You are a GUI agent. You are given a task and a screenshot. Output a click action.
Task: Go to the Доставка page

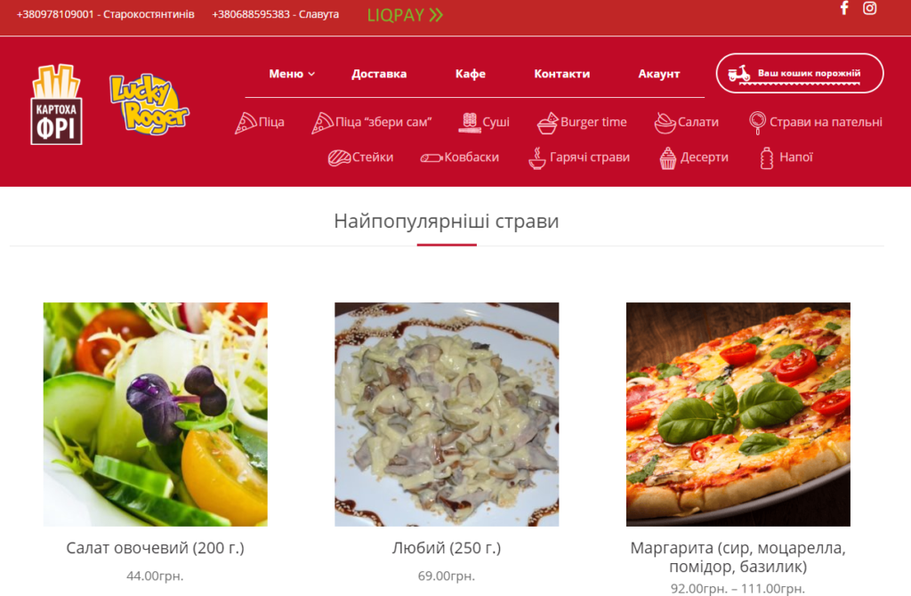pos(379,74)
